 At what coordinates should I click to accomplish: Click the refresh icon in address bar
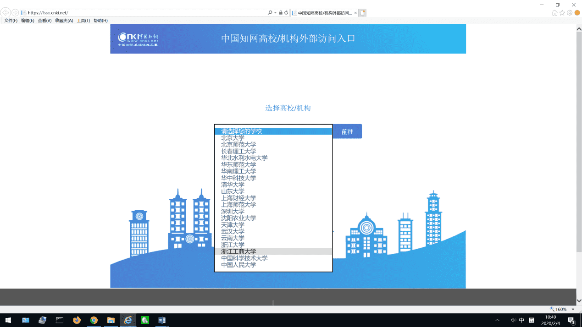[286, 13]
